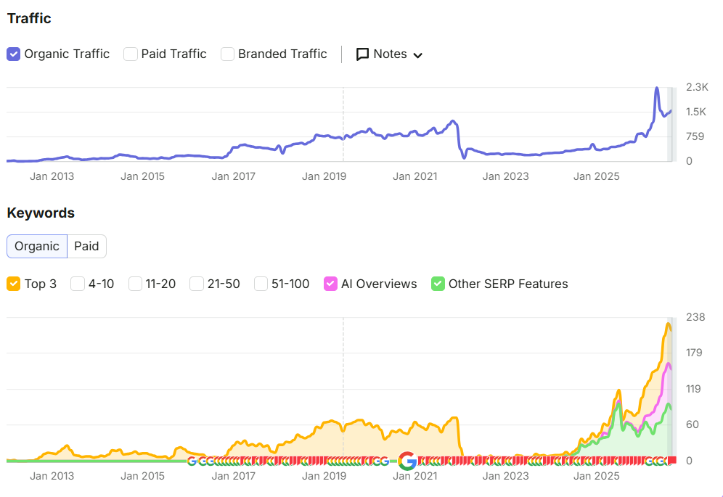Click the 759 axis value

(x=695, y=136)
